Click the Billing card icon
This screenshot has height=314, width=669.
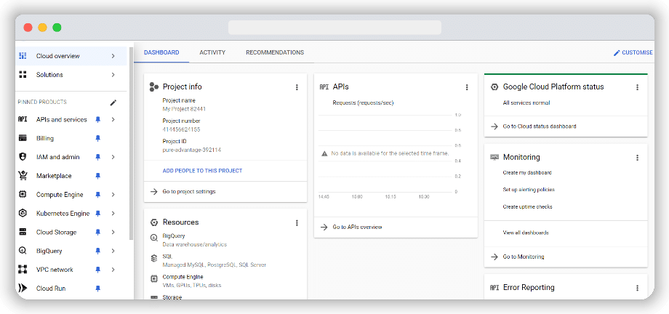[x=23, y=138]
